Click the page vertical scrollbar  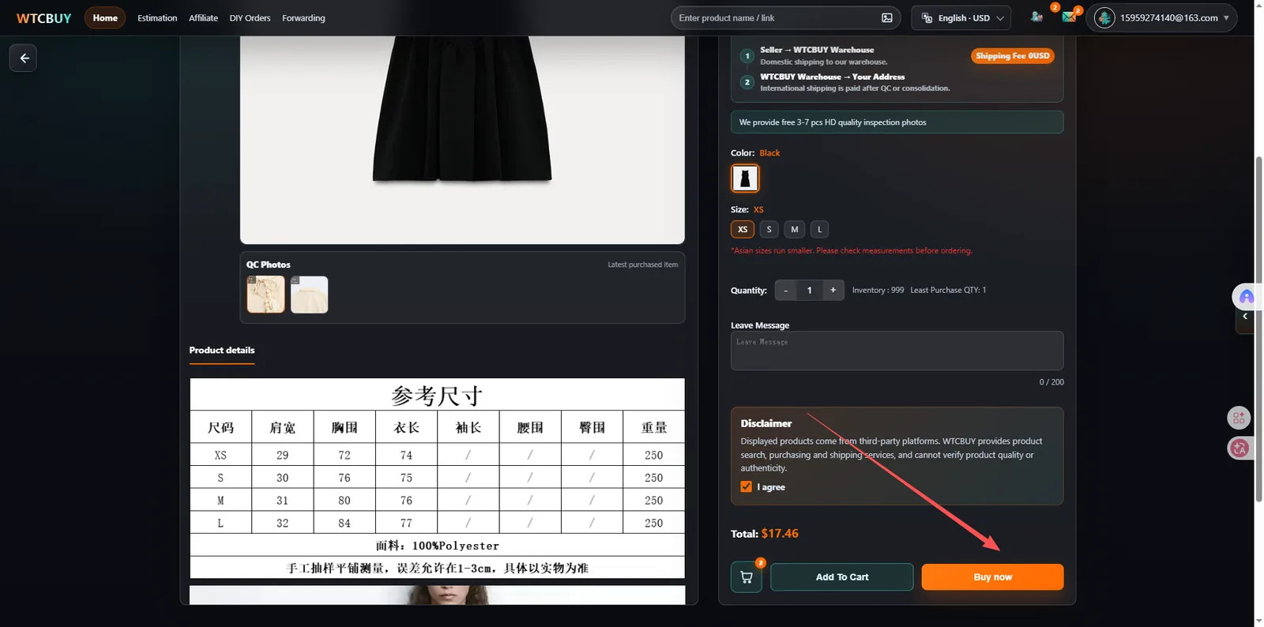pyautogui.click(x=1258, y=329)
